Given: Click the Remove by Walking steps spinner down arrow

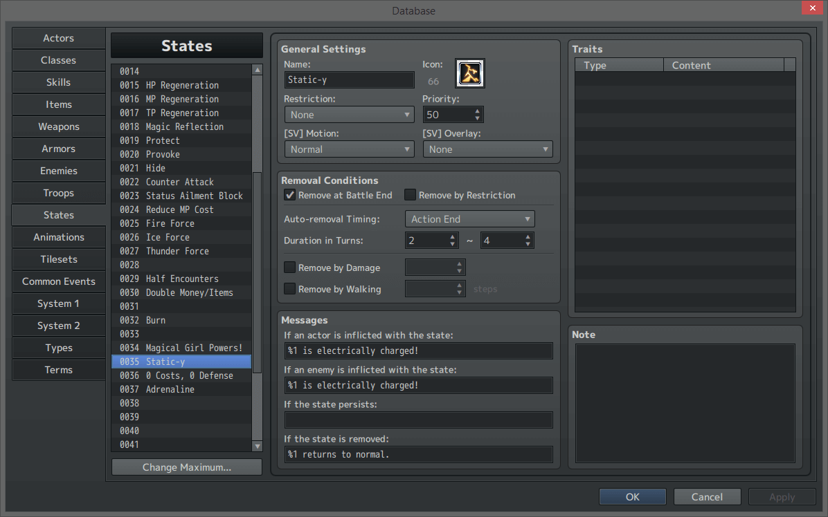Looking at the screenshot, I should pos(460,292).
